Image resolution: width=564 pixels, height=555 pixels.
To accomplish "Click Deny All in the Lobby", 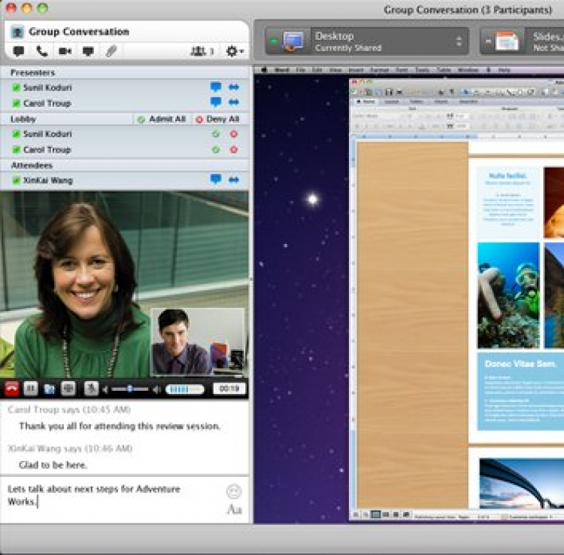I will point(217,119).
